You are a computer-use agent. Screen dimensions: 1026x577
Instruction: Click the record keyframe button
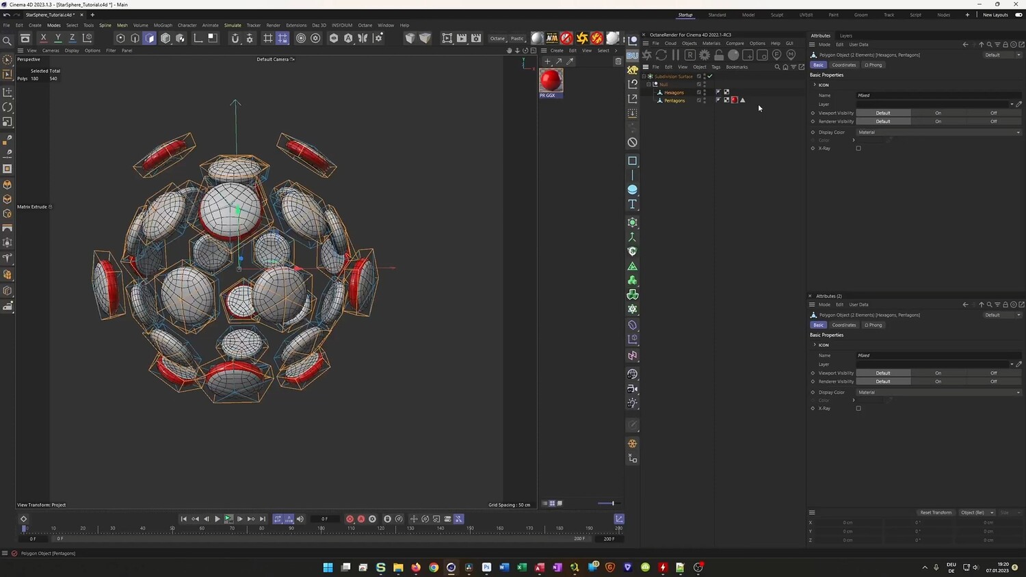pyautogui.click(x=350, y=519)
